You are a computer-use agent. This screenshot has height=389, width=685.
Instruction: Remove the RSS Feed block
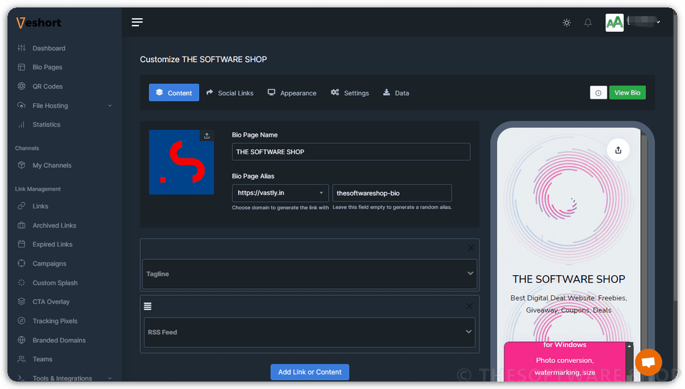click(x=469, y=306)
